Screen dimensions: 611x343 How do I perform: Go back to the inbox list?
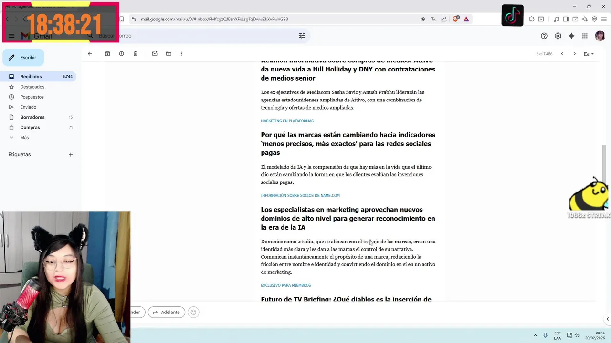coord(90,54)
